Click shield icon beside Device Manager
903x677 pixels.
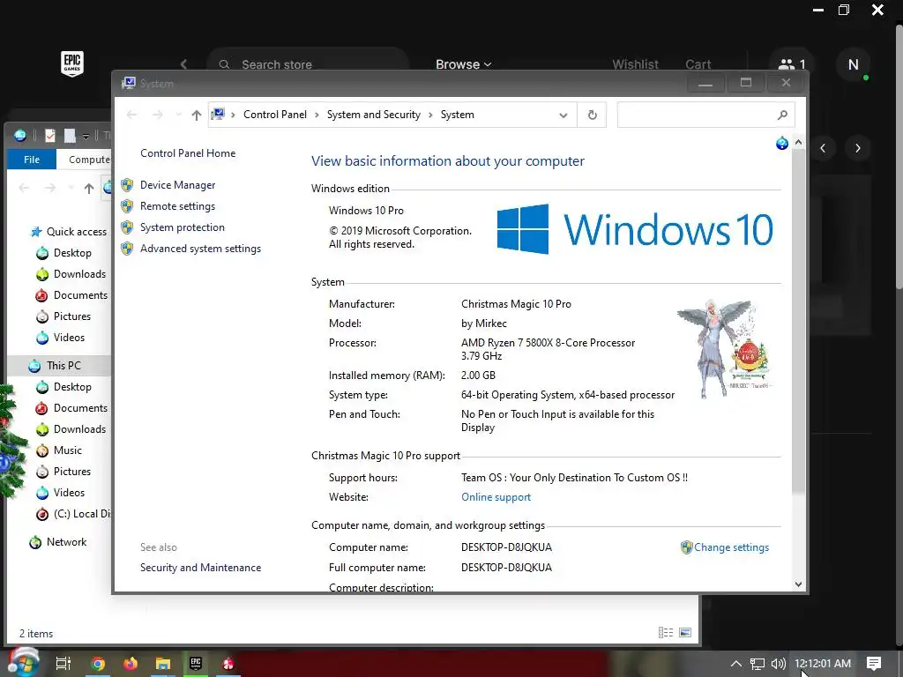click(x=127, y=185)
